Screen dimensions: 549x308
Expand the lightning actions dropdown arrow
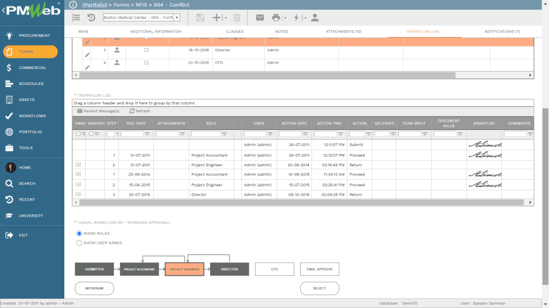305,18
